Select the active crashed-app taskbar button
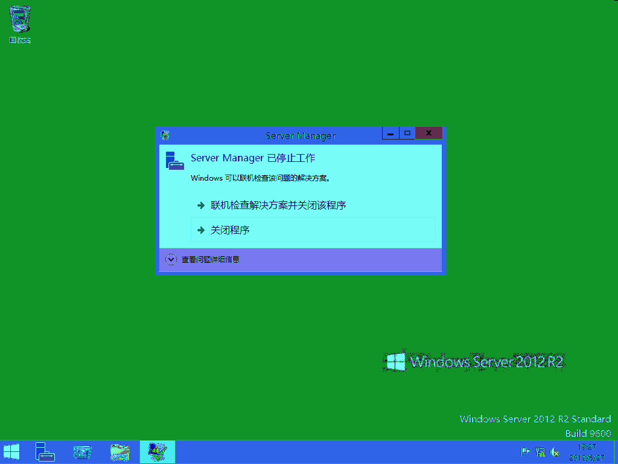Viewport: 618px width, 464px height. pos(158,452)
